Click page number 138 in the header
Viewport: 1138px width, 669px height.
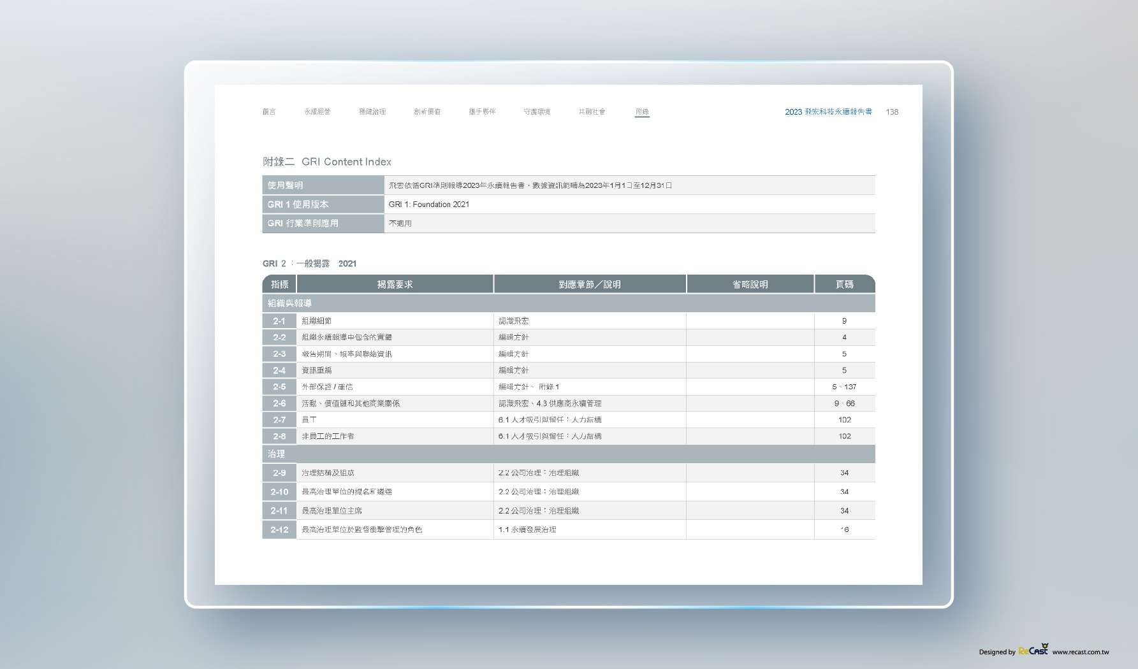point(892,111)
